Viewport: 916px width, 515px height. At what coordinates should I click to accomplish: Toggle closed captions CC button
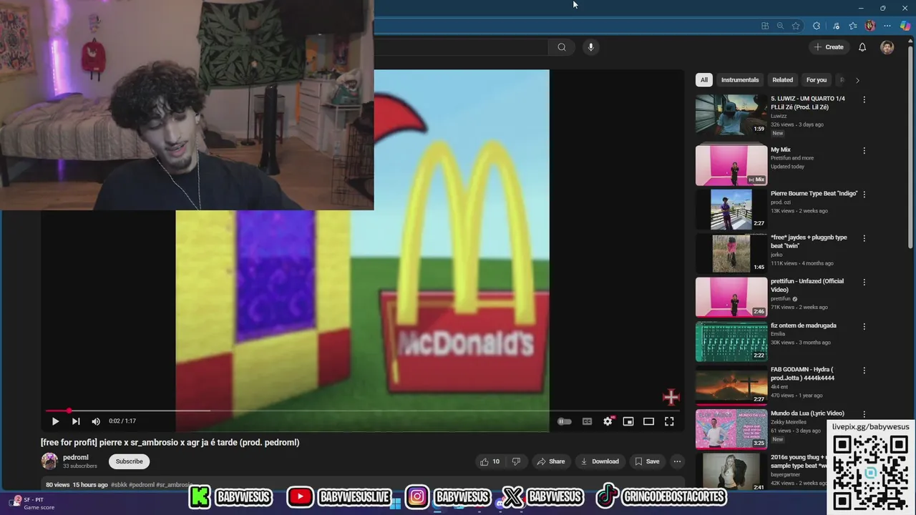point(587,421)
